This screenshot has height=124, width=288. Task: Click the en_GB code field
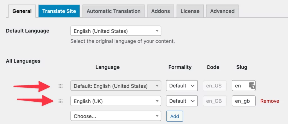(x=215, y=101)
